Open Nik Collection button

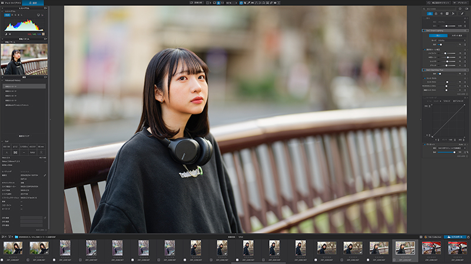pyautogui.click(x=433, y=237)
